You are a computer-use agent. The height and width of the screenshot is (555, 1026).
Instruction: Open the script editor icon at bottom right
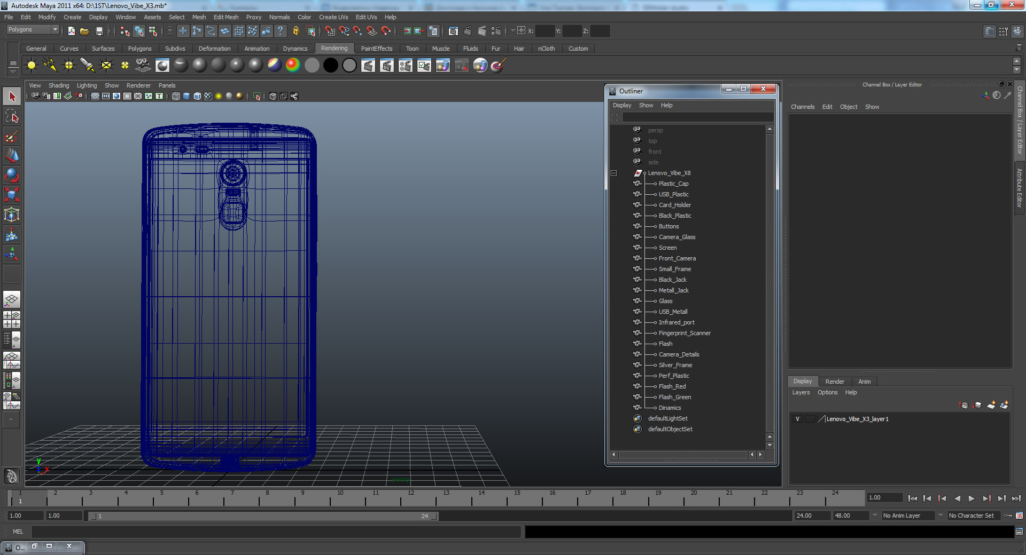(1019, 532)
